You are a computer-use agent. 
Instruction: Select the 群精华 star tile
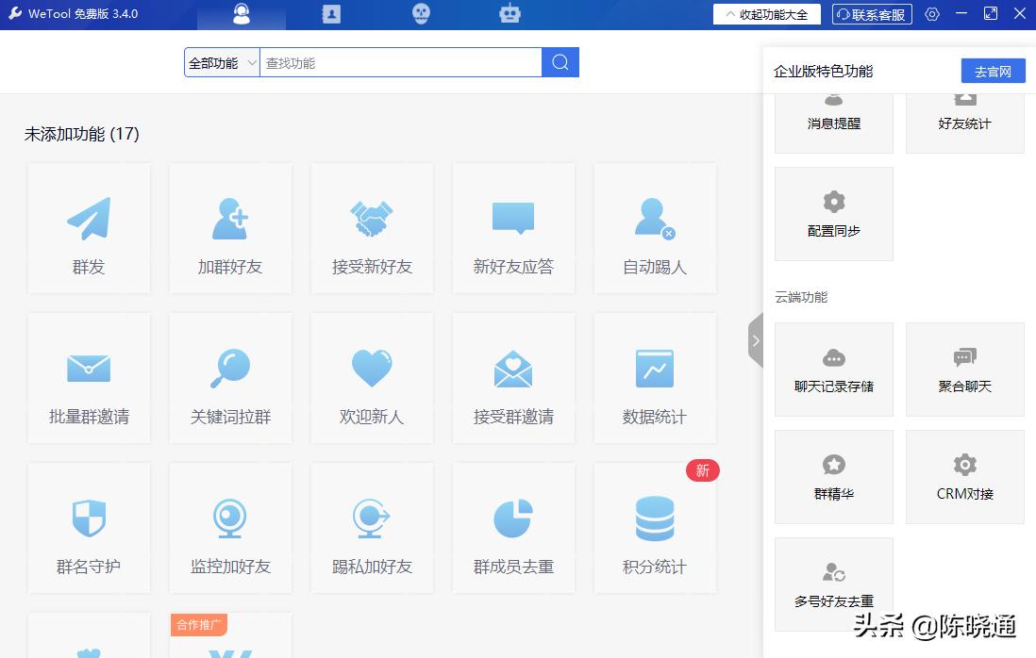coord(834,477)
